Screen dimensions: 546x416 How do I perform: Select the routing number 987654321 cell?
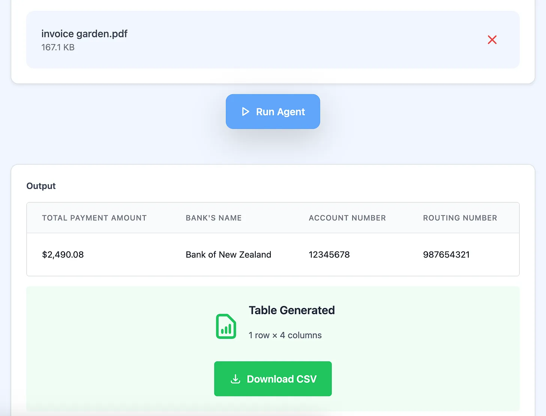coord(446,255)
